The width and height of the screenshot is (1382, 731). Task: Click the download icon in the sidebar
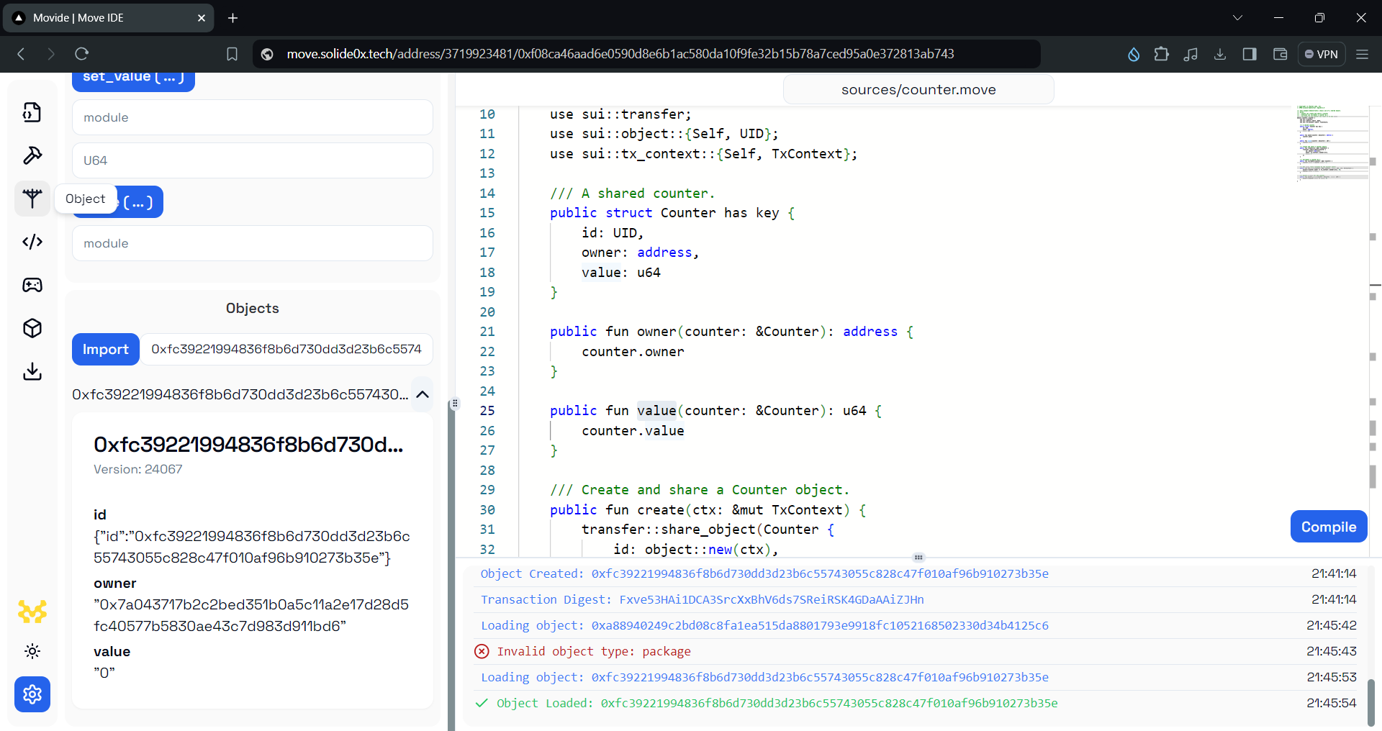[32, 371]
